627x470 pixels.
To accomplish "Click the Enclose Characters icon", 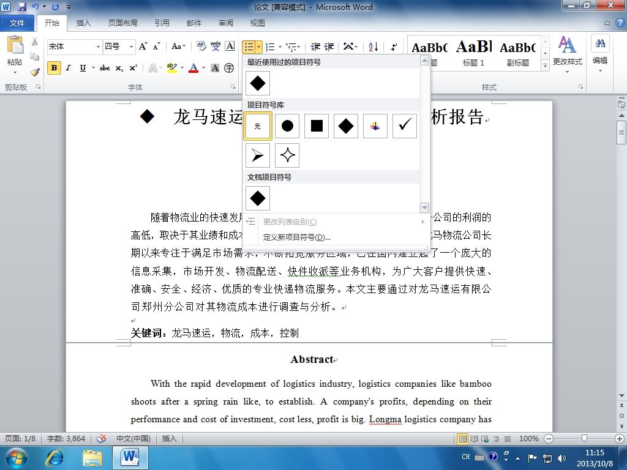I will (x=229, y=68).
